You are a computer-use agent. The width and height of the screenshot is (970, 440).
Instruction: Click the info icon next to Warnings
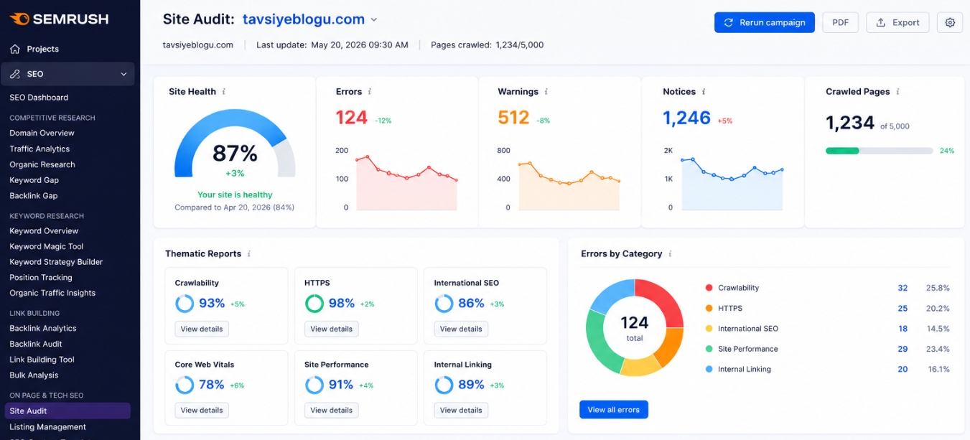[546, 92]
